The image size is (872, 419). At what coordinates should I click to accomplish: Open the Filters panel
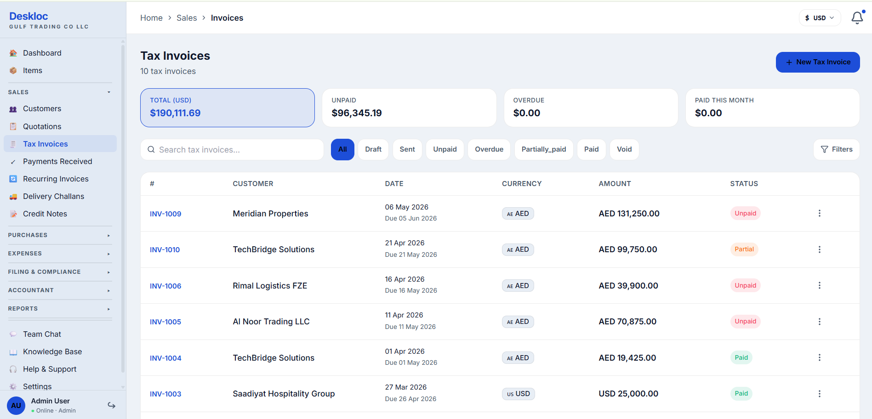point(836,149)
